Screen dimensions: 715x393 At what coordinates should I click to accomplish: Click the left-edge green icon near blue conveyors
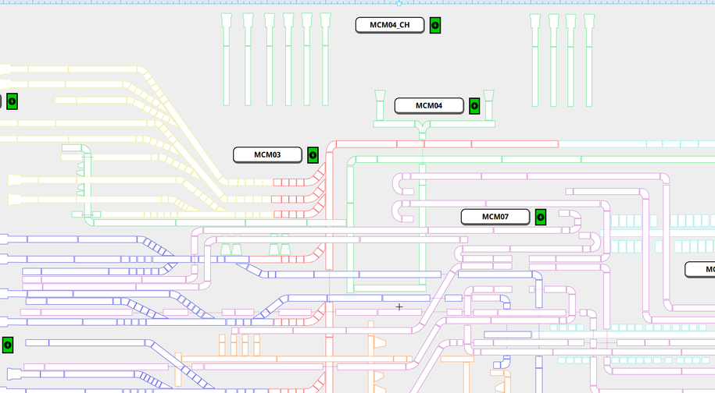pos(8,345)
